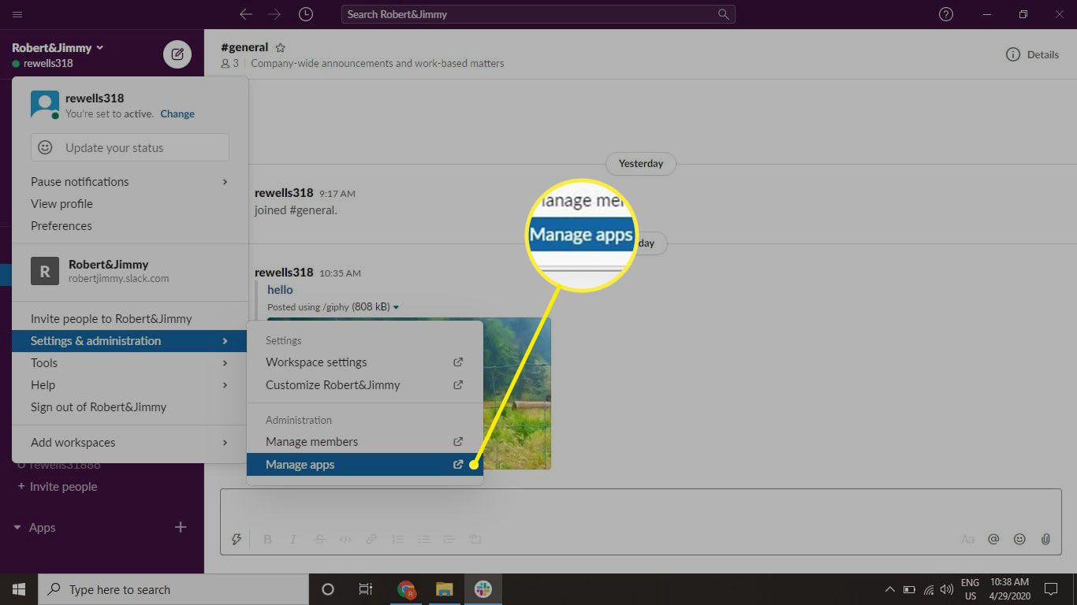Toggle bulleted list formatting

(x=424, y=540)
